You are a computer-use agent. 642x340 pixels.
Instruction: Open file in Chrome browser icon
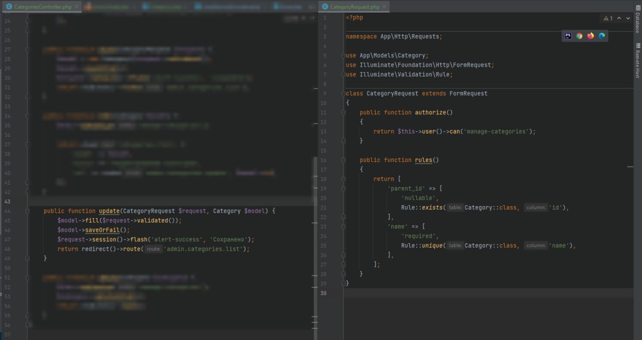click(x=579, y=36)
